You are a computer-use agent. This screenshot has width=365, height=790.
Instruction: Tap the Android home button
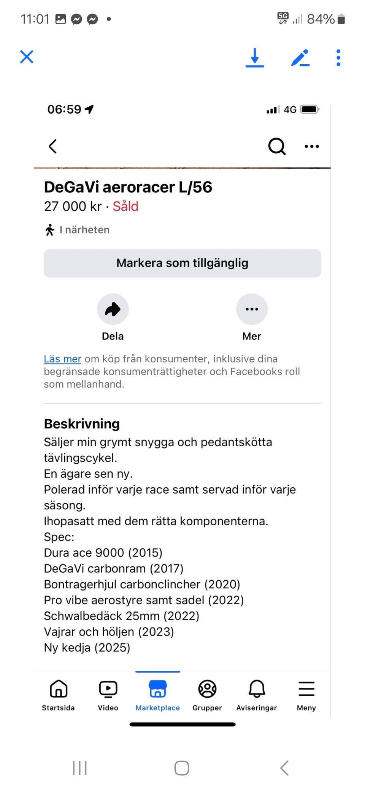[x=182, y=768]
